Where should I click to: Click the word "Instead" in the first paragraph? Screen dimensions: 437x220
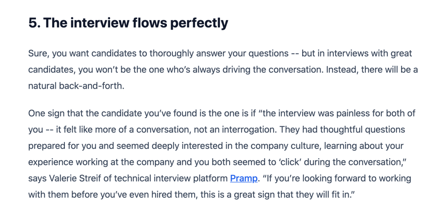[341, 69]
